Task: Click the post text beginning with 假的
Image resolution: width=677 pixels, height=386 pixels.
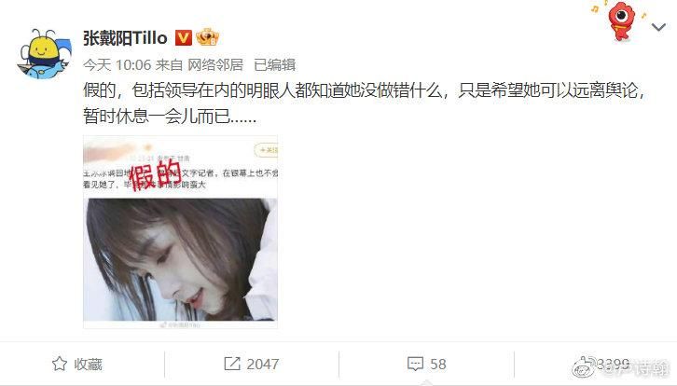Action: 364,103
